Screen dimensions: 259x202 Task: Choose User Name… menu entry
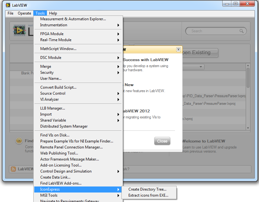pyautogui.click(x=78, y=79)
